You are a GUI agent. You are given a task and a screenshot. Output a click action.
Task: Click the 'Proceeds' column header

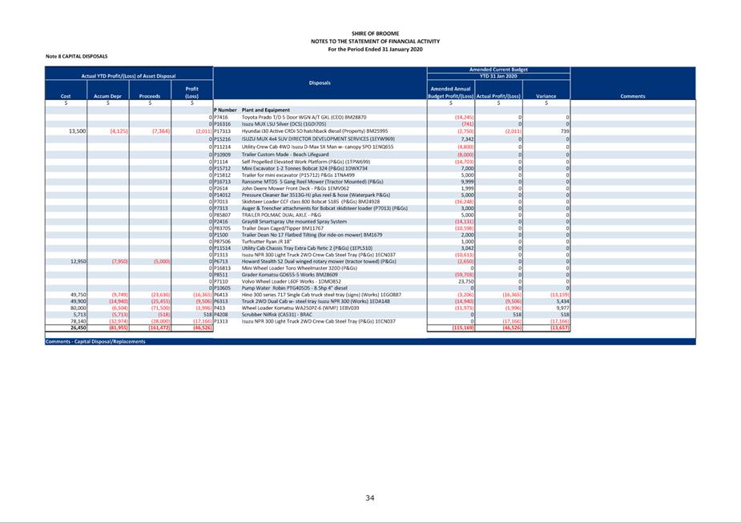point(149,96)
